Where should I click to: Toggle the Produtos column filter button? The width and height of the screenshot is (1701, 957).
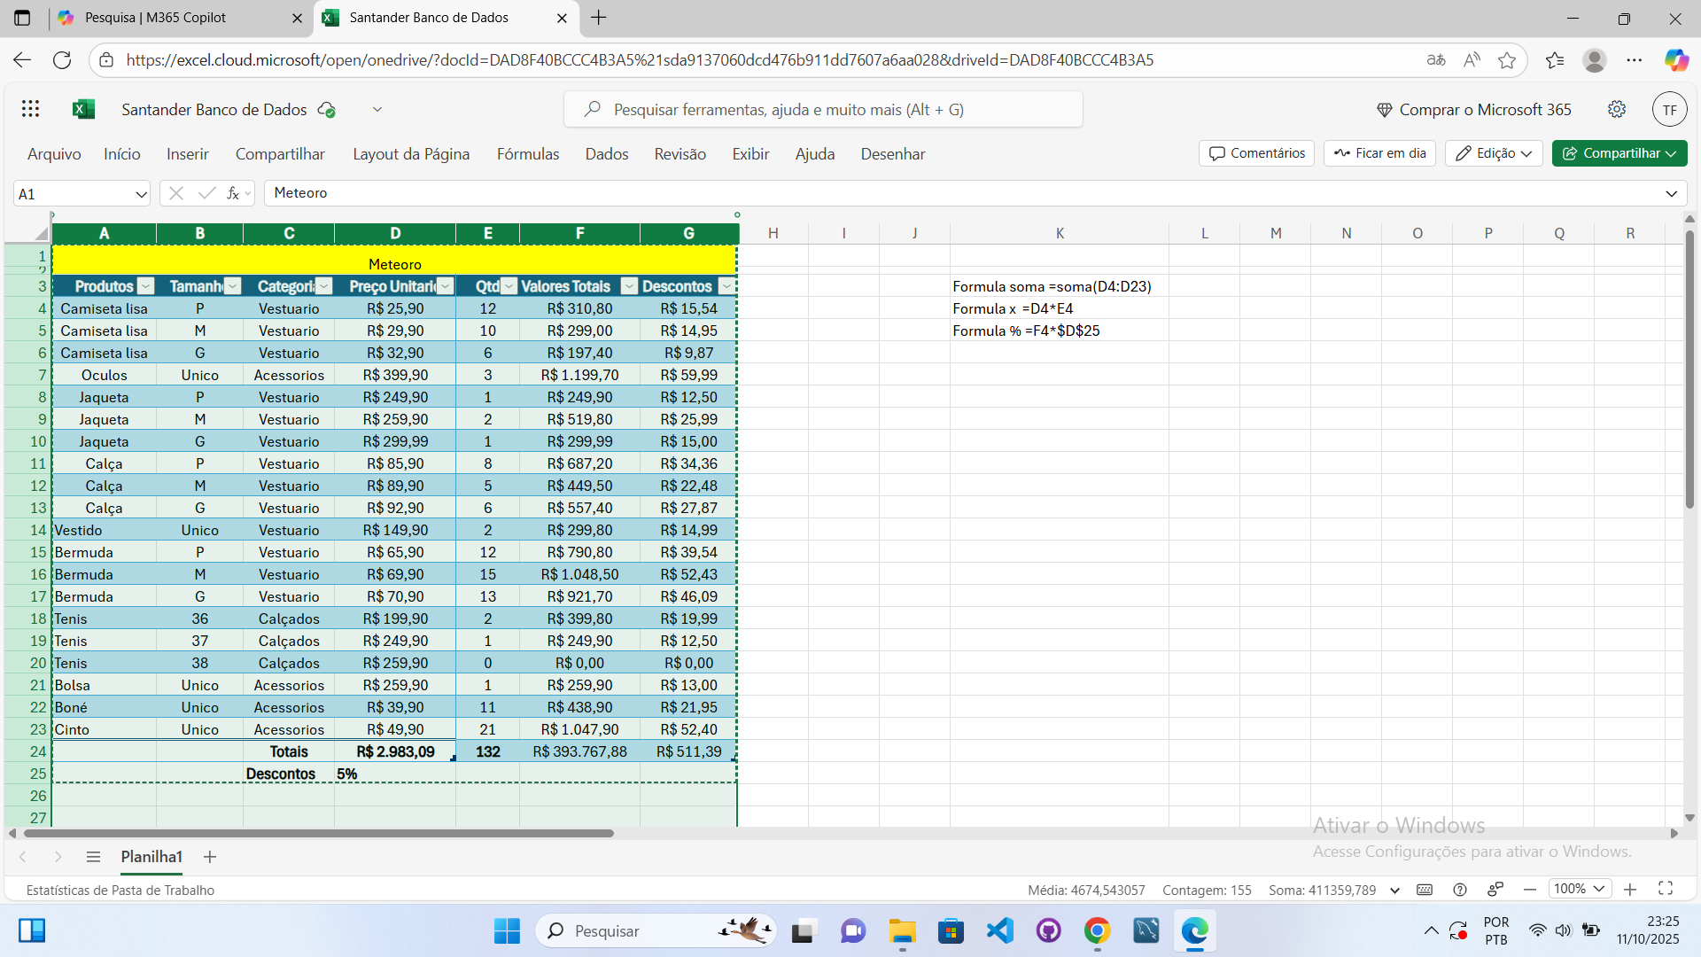146,286
